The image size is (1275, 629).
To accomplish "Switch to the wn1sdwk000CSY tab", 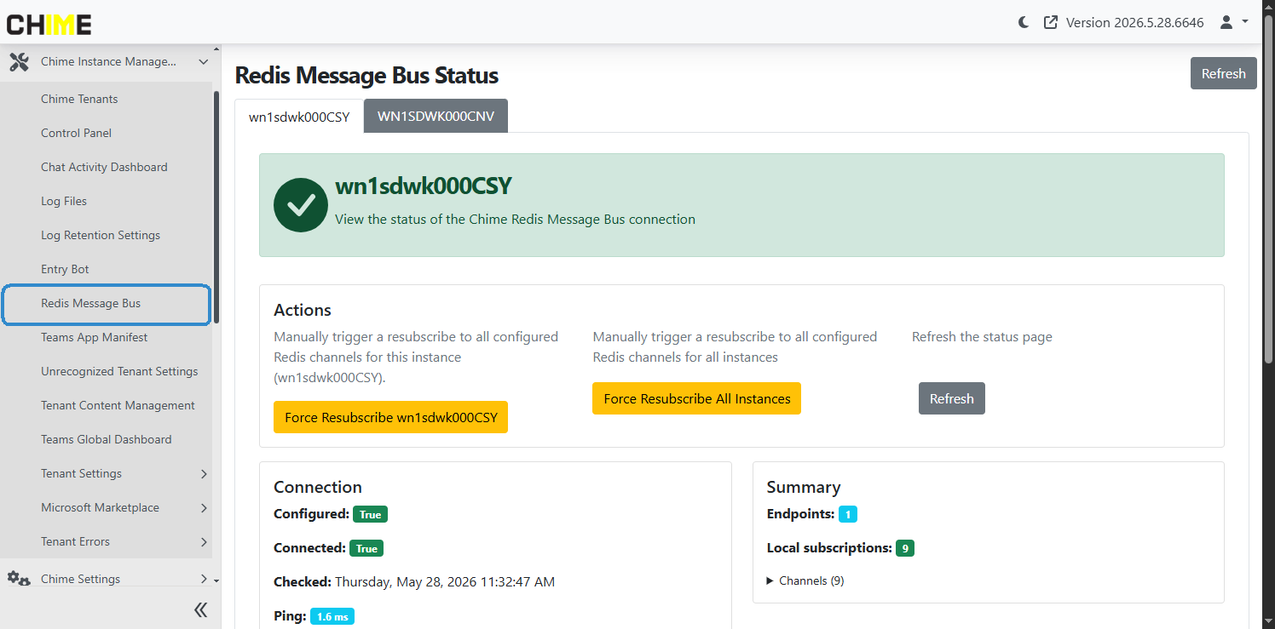I will pos(299,117).
